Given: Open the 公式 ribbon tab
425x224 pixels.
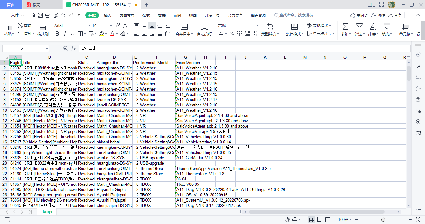Looking at the screenshot, I should [146, 15].
